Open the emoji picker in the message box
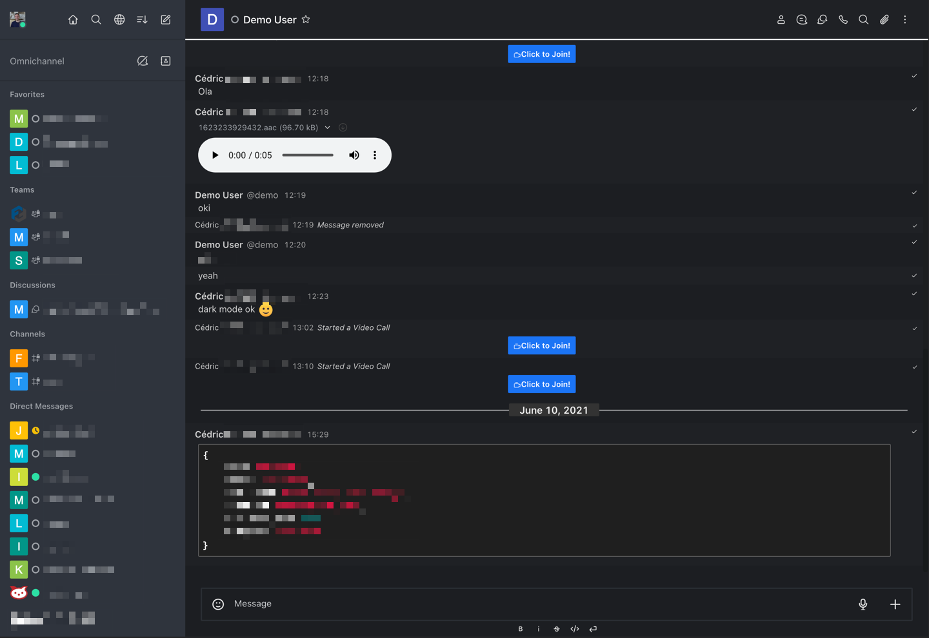The image size is (929, 638). pos(217,604)
